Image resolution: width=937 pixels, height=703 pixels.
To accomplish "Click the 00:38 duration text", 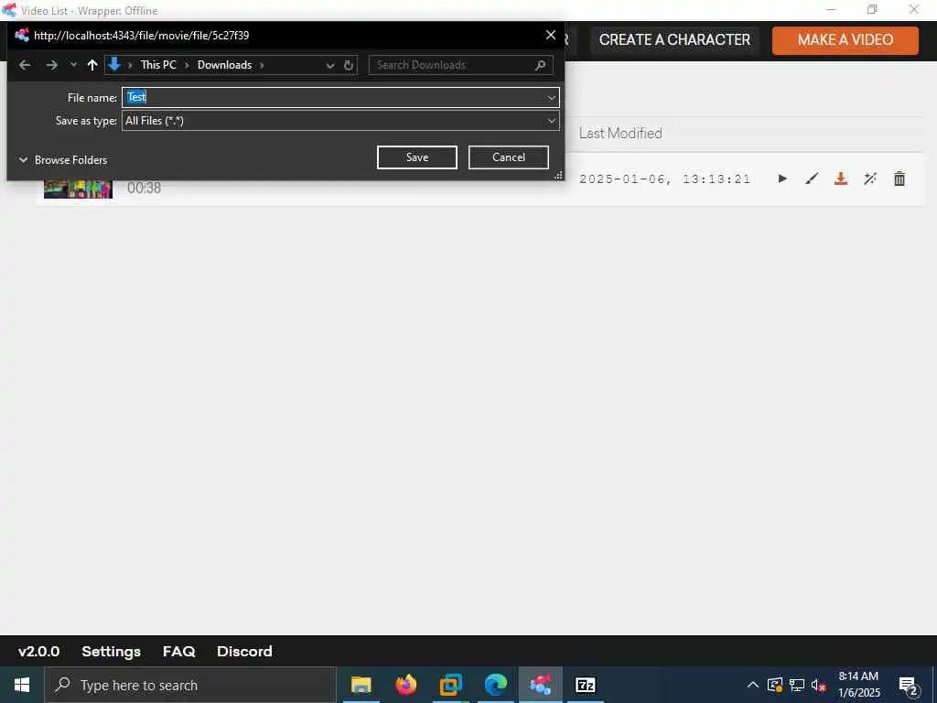I will [144, 189].
